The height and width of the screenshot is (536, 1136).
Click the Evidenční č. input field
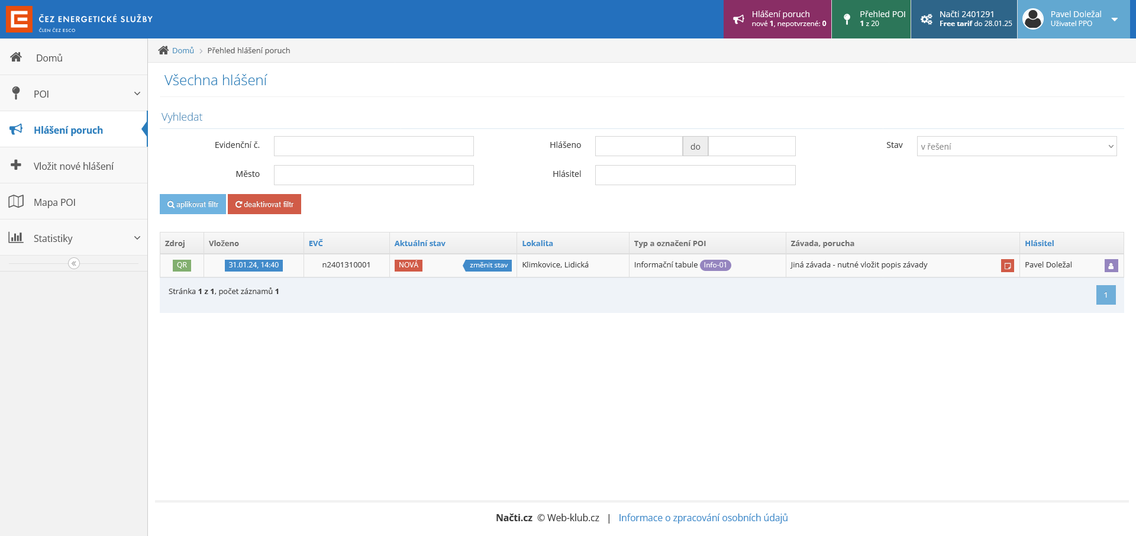(373, 146)
